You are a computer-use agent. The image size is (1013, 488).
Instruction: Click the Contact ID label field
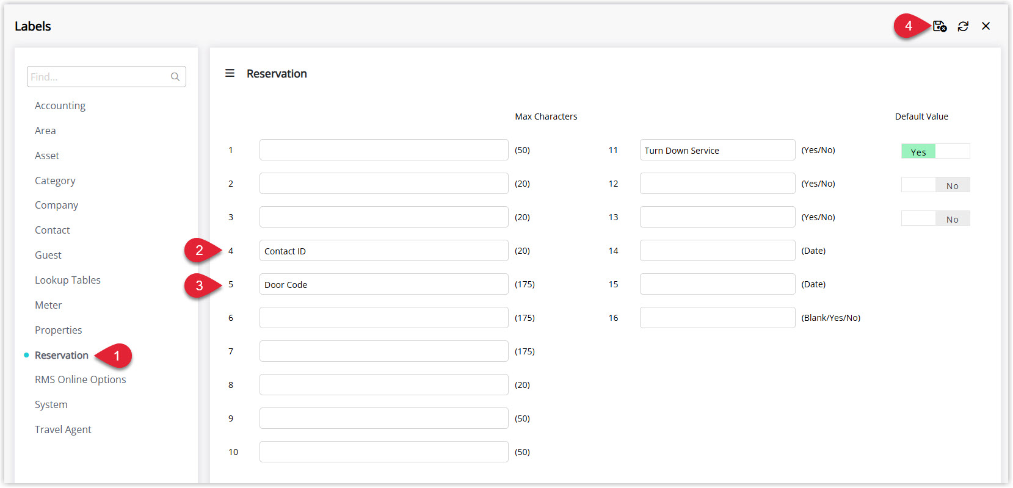[383, 251]
